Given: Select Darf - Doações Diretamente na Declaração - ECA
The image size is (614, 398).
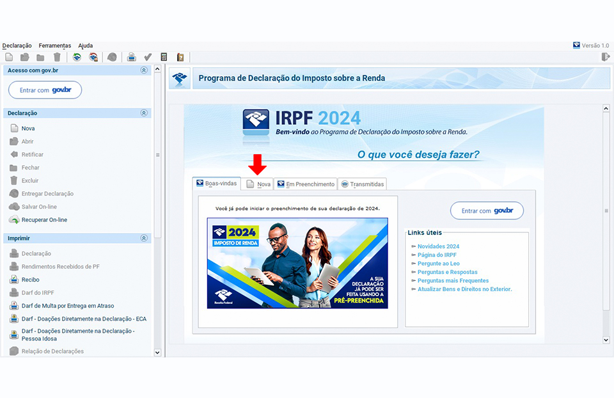Looking at the screenshot, I should tap(84, 319).
